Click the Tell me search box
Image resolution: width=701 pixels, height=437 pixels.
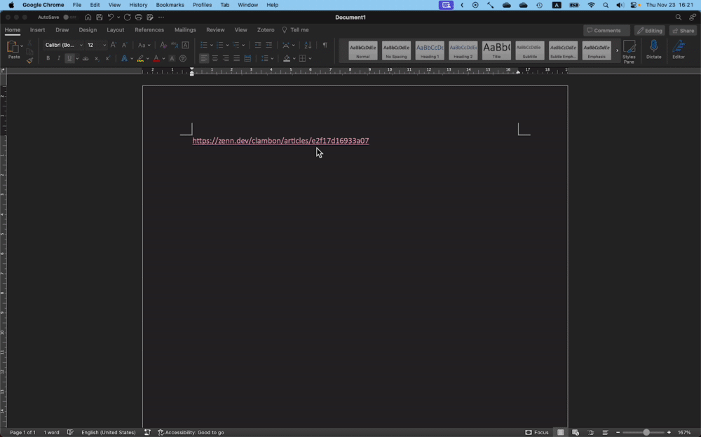pos(296,30)
